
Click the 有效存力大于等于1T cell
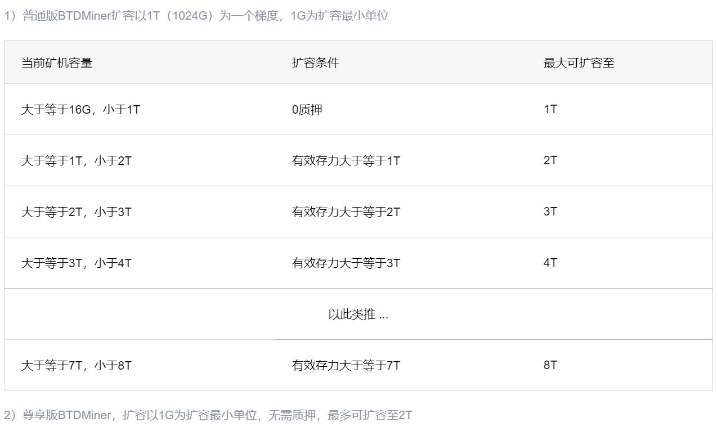coord(346,161)
